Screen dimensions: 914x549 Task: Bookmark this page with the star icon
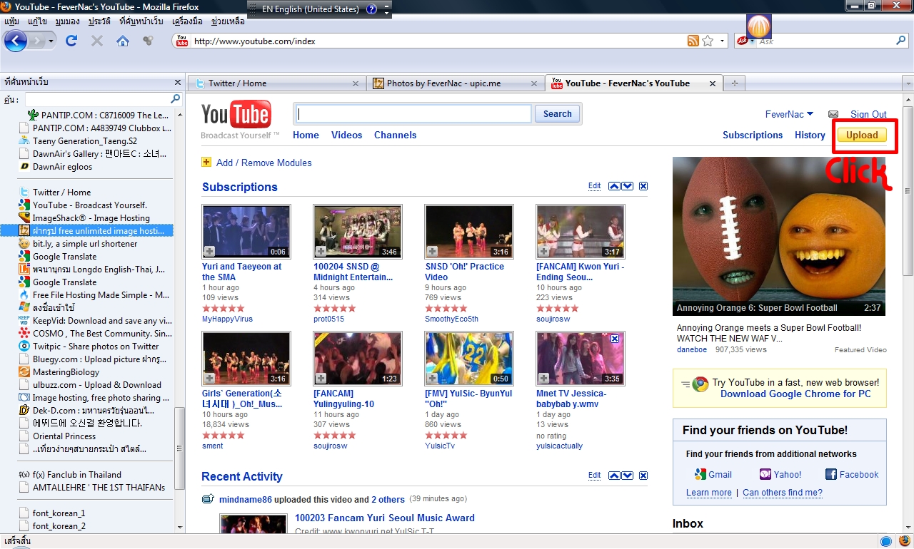(x=708, y=41)
